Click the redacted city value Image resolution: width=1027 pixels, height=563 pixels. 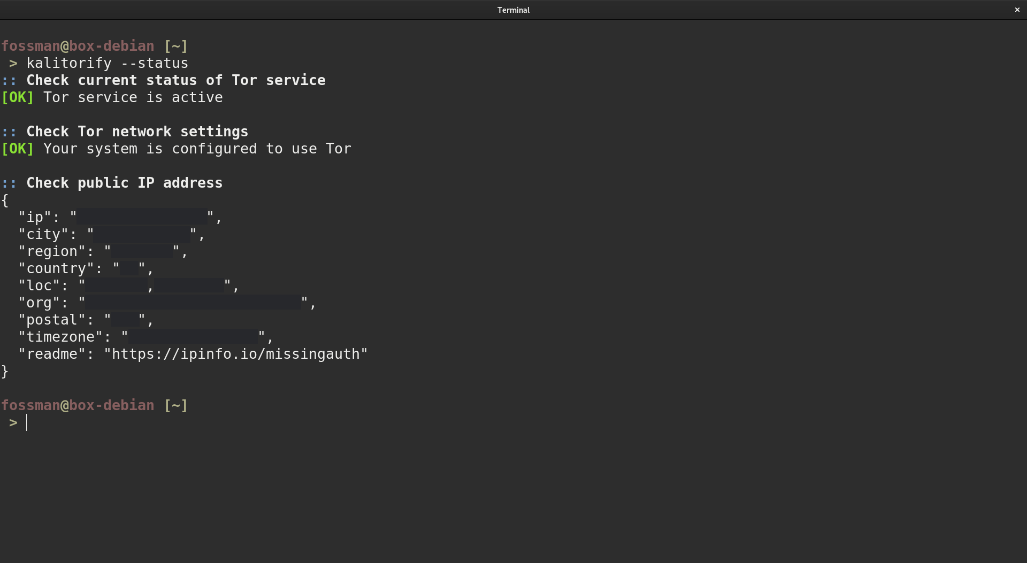coord(142,234)
